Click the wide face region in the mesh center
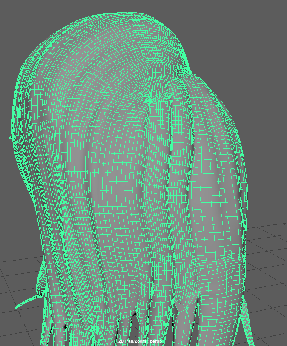 point(115,191)
